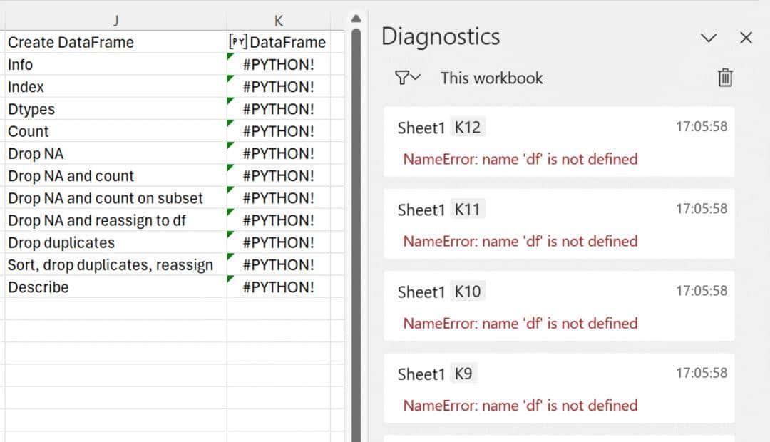Viewport: 770px width, 442px height.
Task: Select column header J
Action: 115,20
